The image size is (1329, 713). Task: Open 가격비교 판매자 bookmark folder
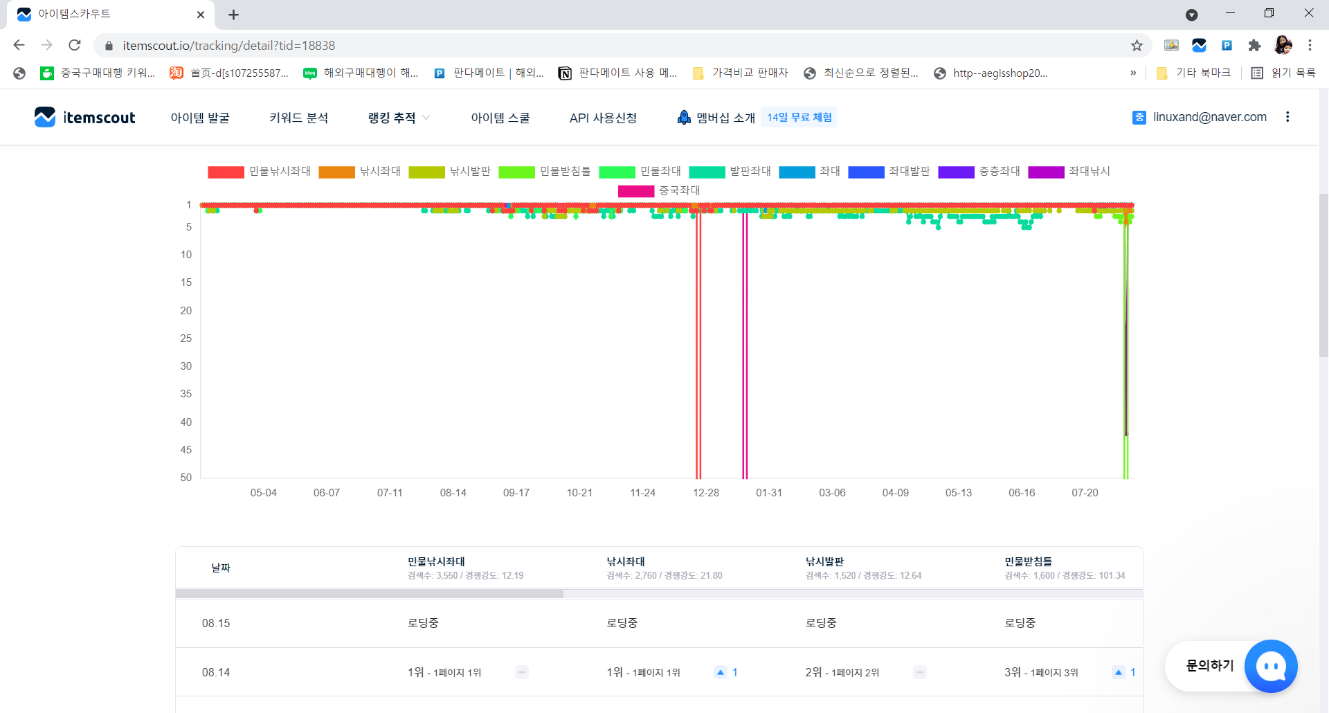(x=741, y=73)
